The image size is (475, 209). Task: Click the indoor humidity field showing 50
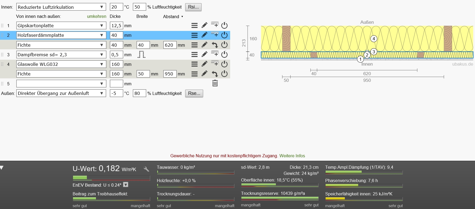click(139, 7)
